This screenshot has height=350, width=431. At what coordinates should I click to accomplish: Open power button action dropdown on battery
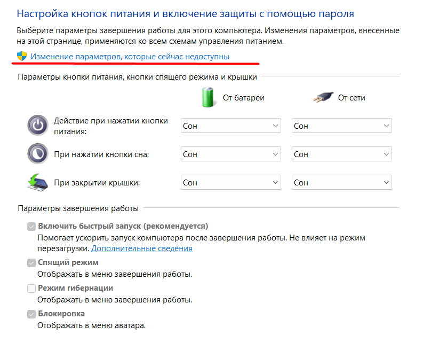pos(230,126)
